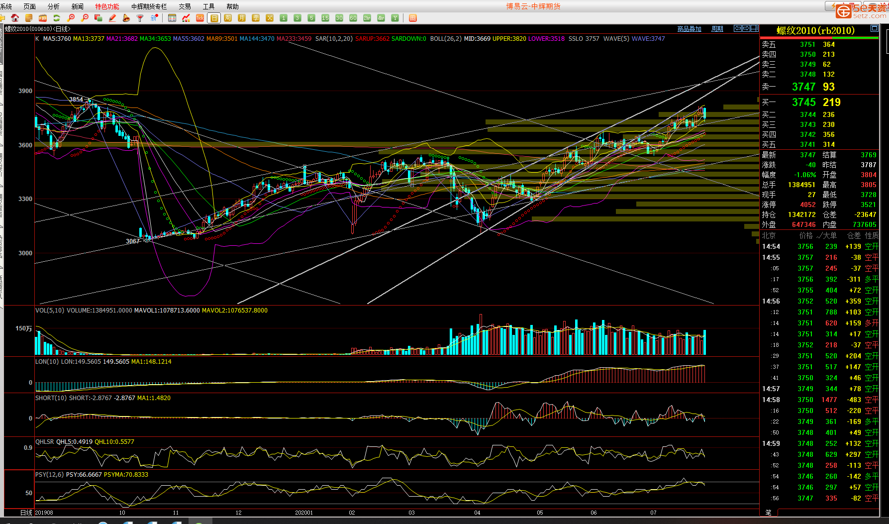Open the 交易 menu

(x=185, y=6)
